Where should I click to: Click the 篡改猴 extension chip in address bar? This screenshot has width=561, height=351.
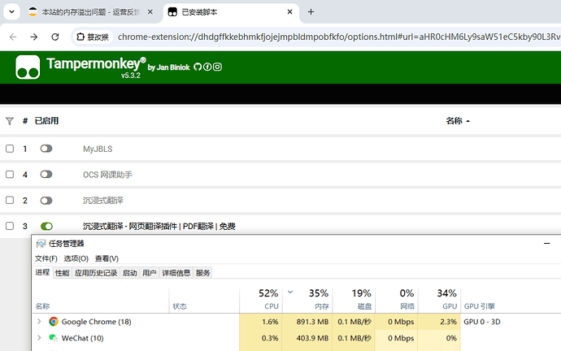point(93,37)
